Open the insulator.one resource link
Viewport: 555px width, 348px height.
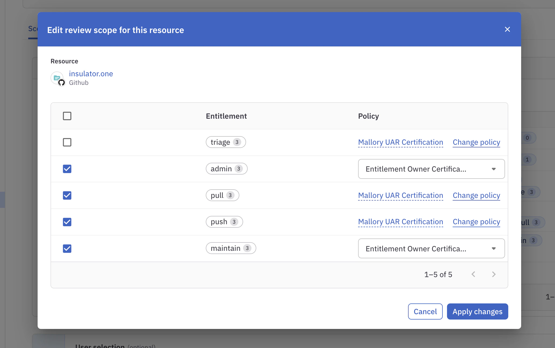(91, 74)
